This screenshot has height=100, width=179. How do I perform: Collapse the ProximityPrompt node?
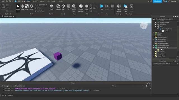(158, 29)
